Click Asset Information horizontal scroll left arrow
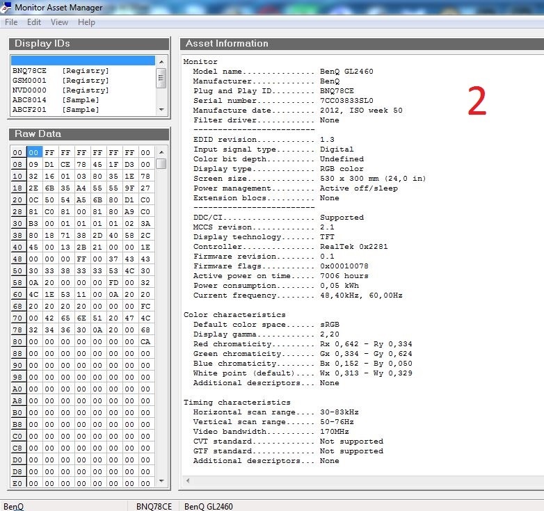Image resolution: width=544 pixels, height=511 pixels. (188, 480)
